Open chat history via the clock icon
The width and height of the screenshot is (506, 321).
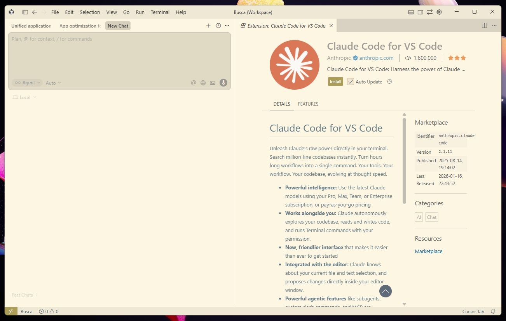point(218,25)
